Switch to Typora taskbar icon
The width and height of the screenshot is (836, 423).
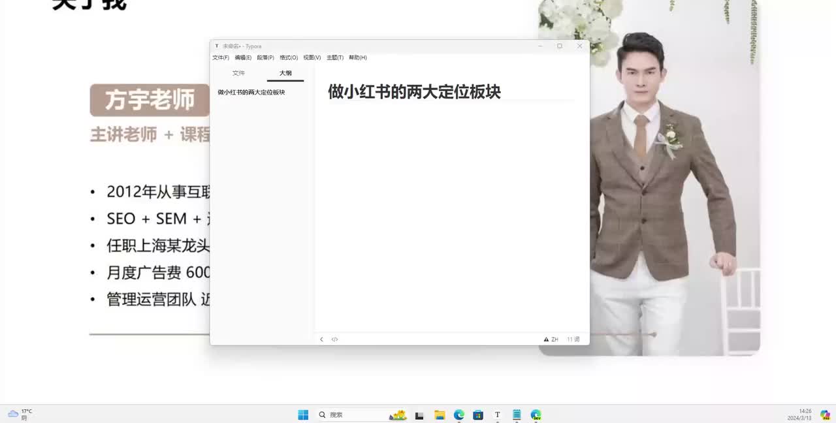pos(497,415)
